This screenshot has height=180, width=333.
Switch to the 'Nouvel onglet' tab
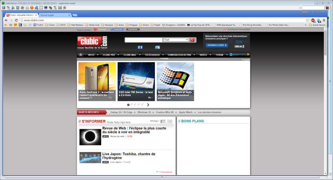54,15
